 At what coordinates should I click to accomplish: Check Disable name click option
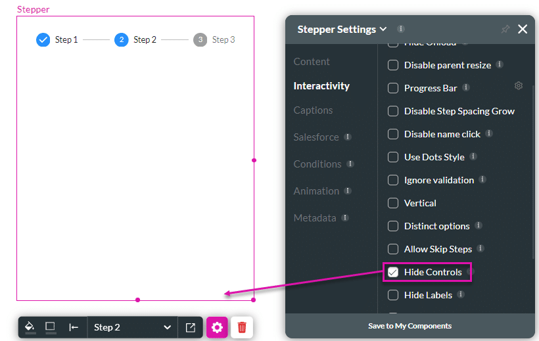[x=393, y=134]
